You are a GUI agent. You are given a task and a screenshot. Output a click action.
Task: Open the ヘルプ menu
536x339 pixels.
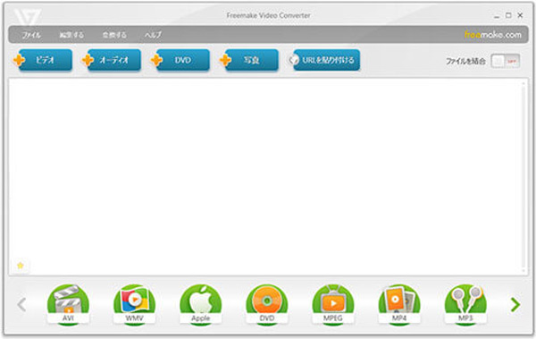(153, 35)
